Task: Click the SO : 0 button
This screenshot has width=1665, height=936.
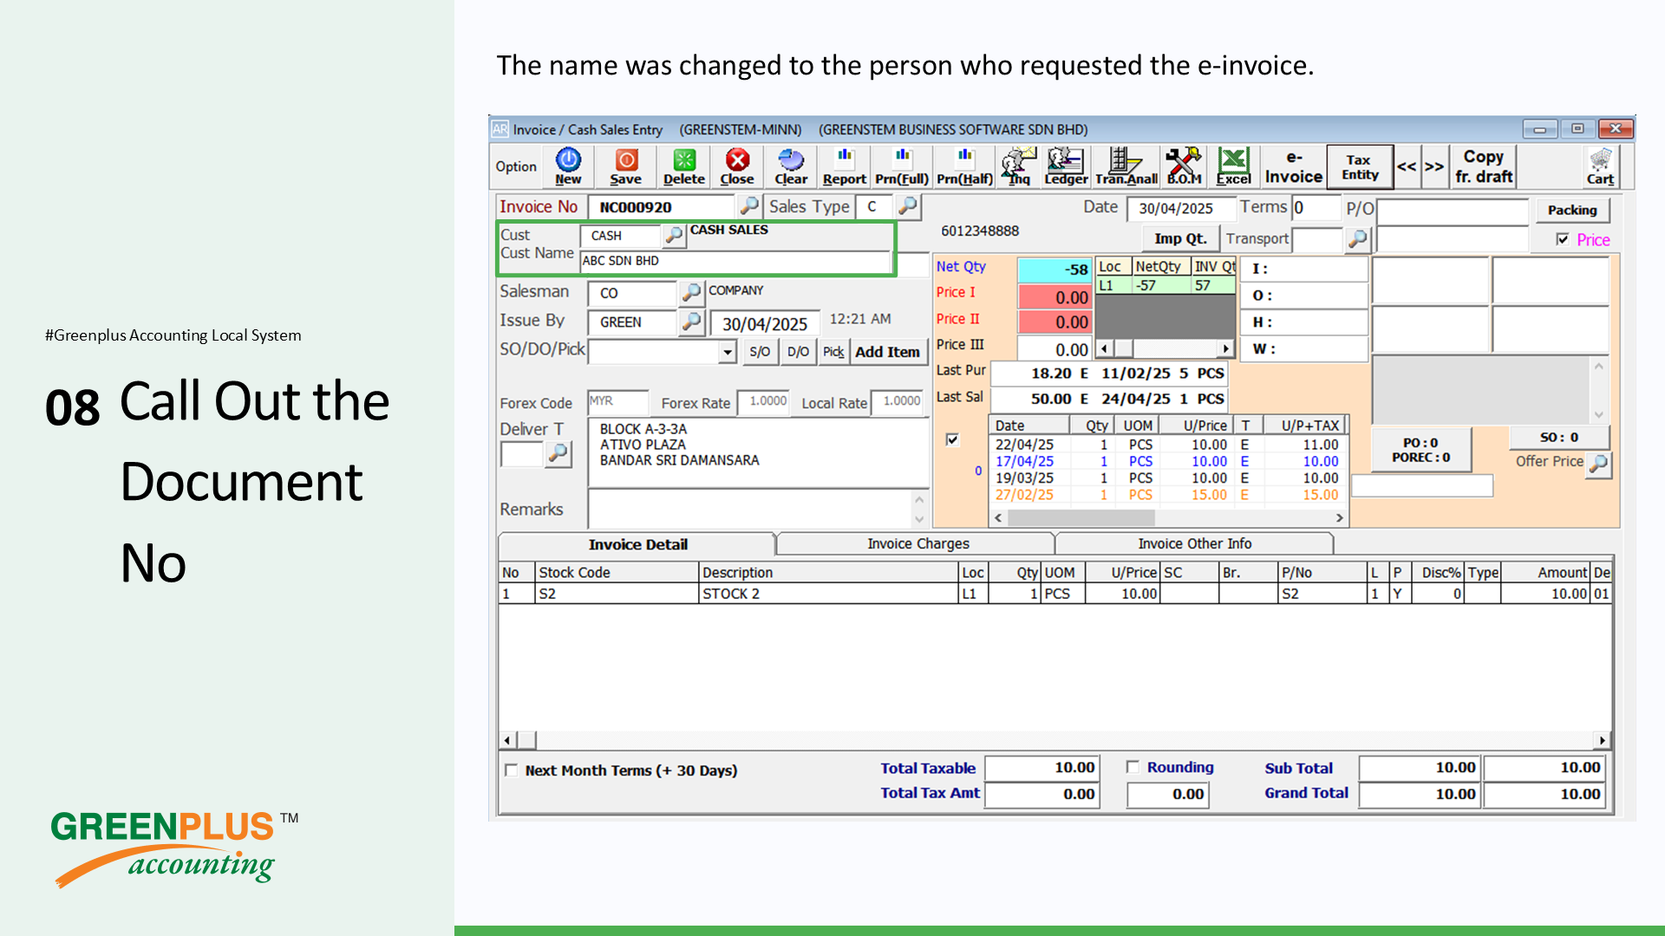Action: [x=1559, y=437]
